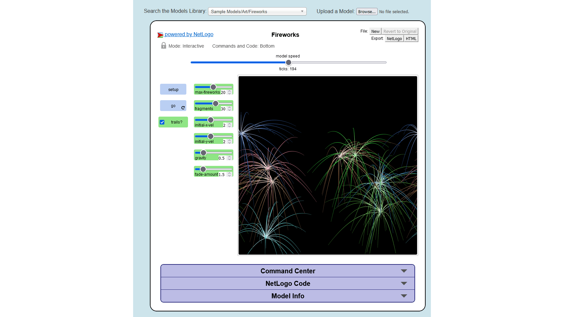This screenshot has width=564, height=317.
Task: Click the NetLogo flag logo
Action: (160, 34)
